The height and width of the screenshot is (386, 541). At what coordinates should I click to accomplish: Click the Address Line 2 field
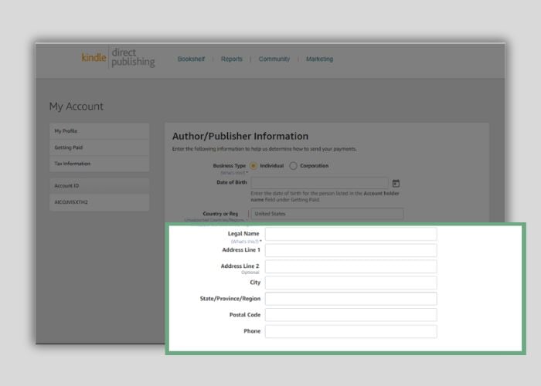351,266
